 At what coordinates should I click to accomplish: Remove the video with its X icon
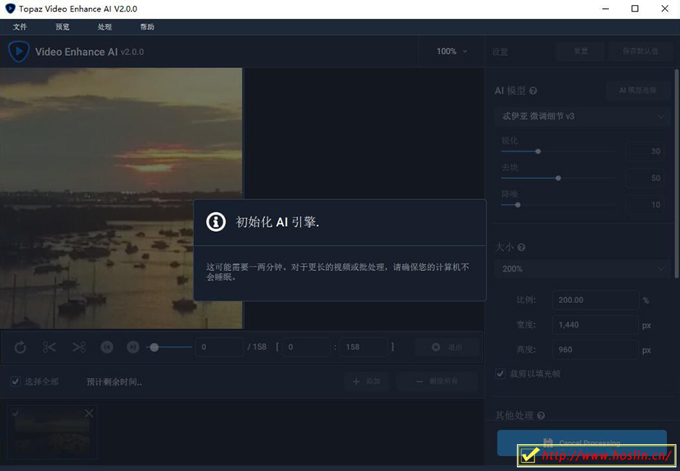(x=89, y=413)
